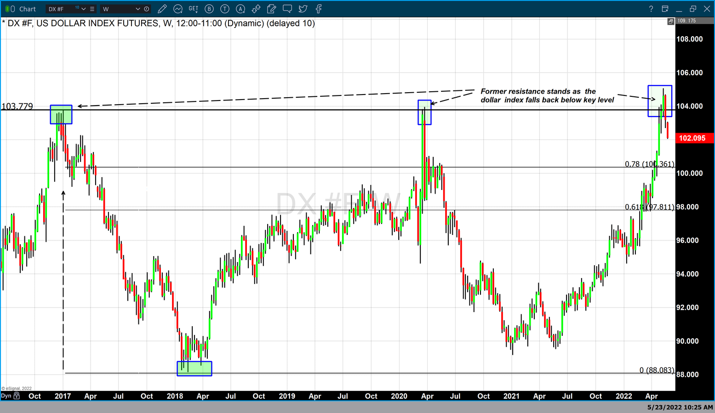
Task: Open the chat comment bubble icon
Action: [287, 9]
